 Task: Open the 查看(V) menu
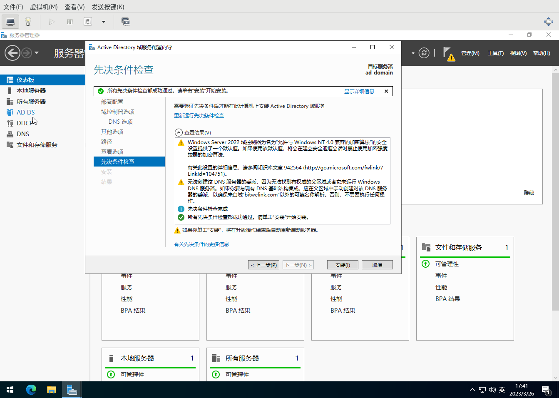(x=75, y=7)
